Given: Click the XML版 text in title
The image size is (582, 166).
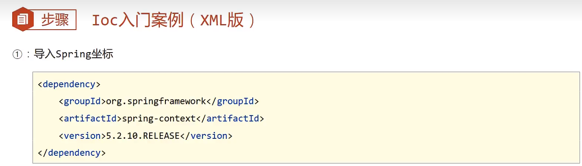Looking at the screenshot, I should 222,21.
